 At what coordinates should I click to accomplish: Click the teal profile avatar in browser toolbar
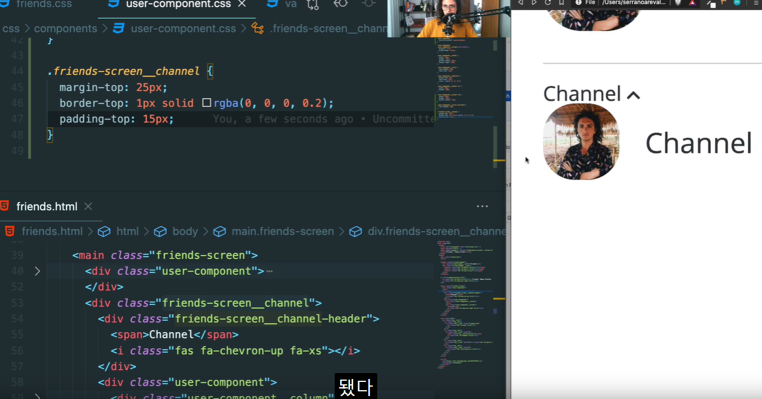point(737,3)
